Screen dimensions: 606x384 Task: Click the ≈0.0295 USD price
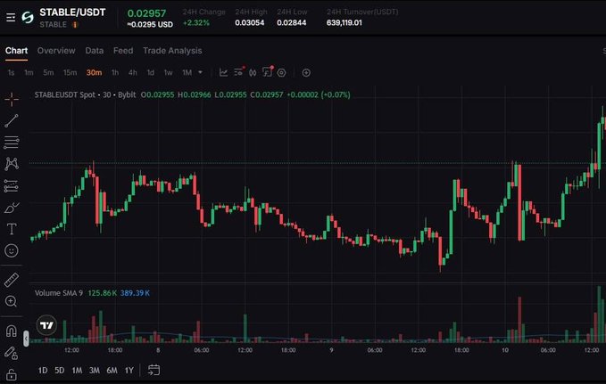150,25
